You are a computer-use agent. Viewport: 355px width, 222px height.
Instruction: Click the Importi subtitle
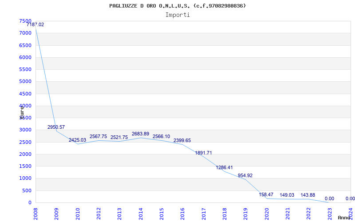[177, 15]
